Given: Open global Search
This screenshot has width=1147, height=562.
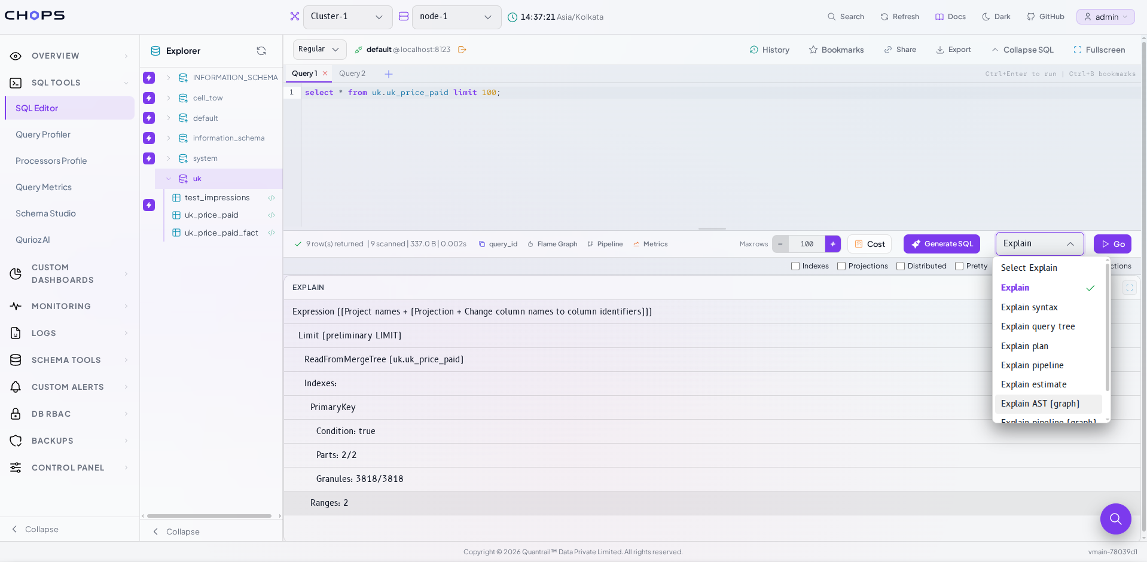Looking at the screenshot, I should point(846,17).
